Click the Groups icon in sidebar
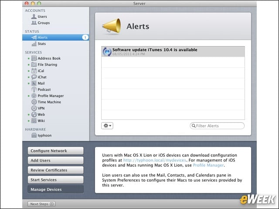 tap(34, 23)
